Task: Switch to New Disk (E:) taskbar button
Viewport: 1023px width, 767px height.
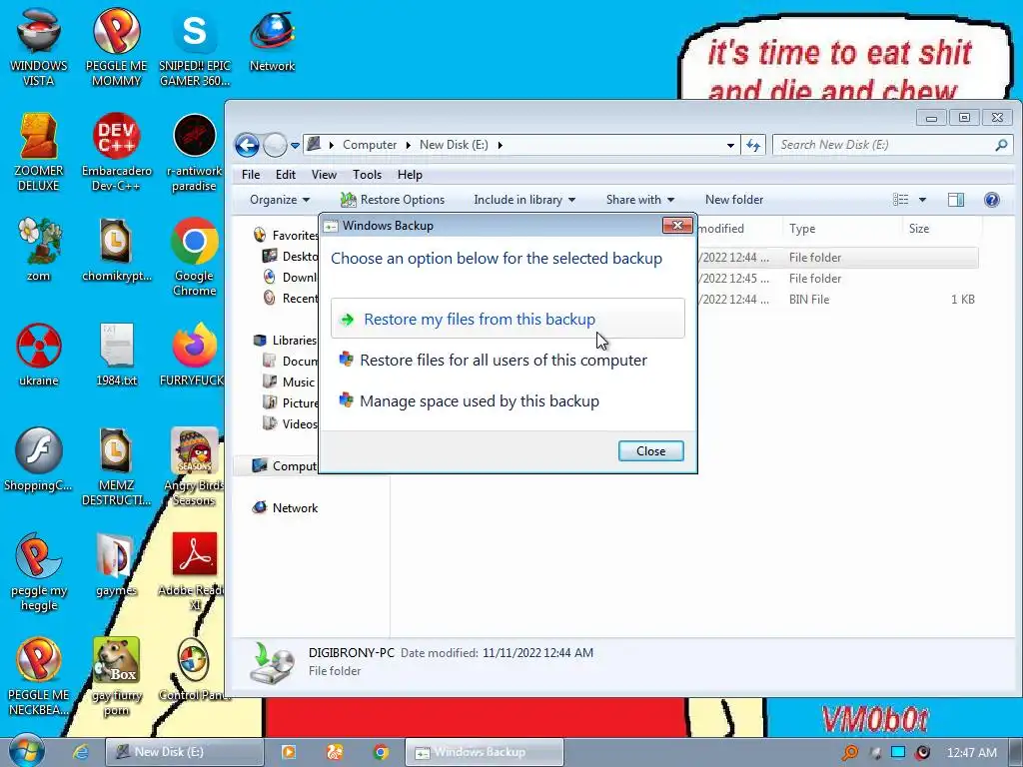Action: point(185,752)
